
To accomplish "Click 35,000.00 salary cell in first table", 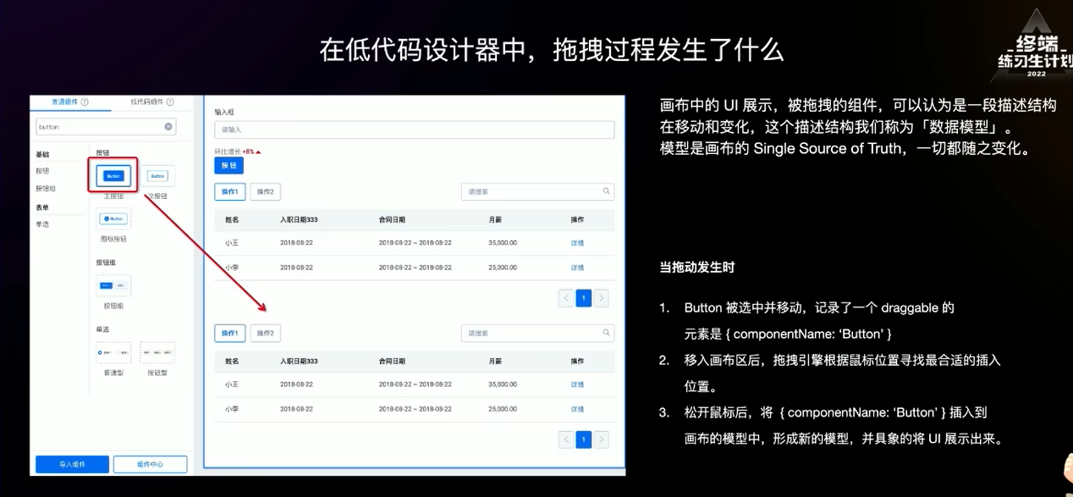I will pos(503,243).
